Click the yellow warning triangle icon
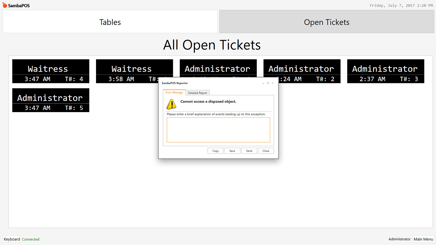This screenshot has width=436, height=245. tap(172, 104)
